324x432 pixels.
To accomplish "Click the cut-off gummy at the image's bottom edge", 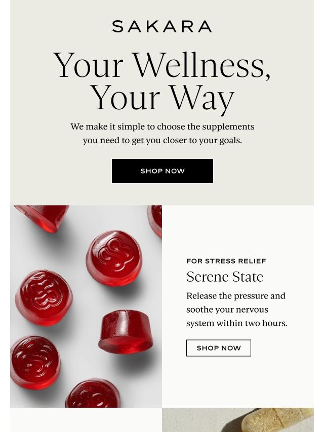I will 93,393.
